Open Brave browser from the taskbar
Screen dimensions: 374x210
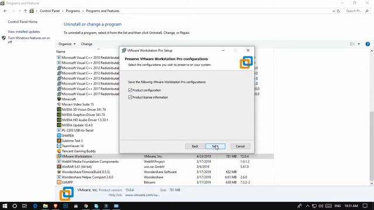point(56,206)
